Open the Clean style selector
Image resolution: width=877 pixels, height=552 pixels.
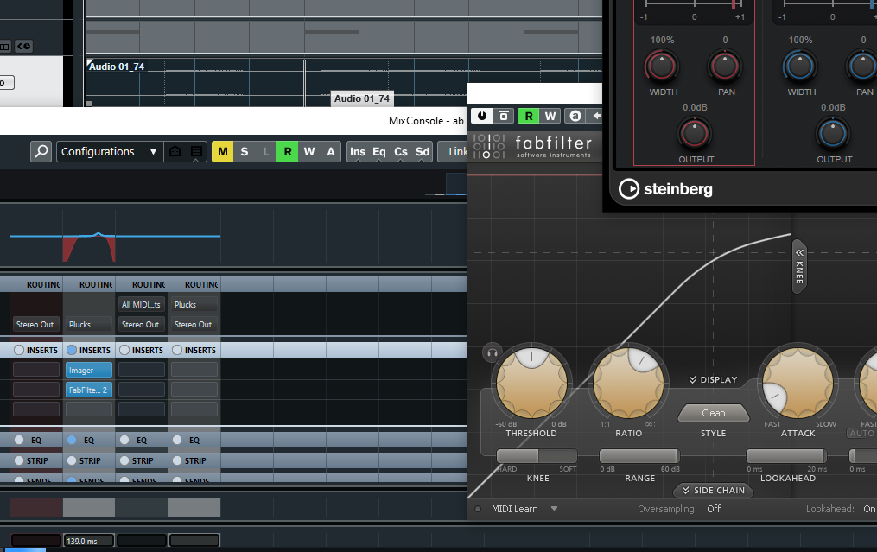tap(713, 413)
